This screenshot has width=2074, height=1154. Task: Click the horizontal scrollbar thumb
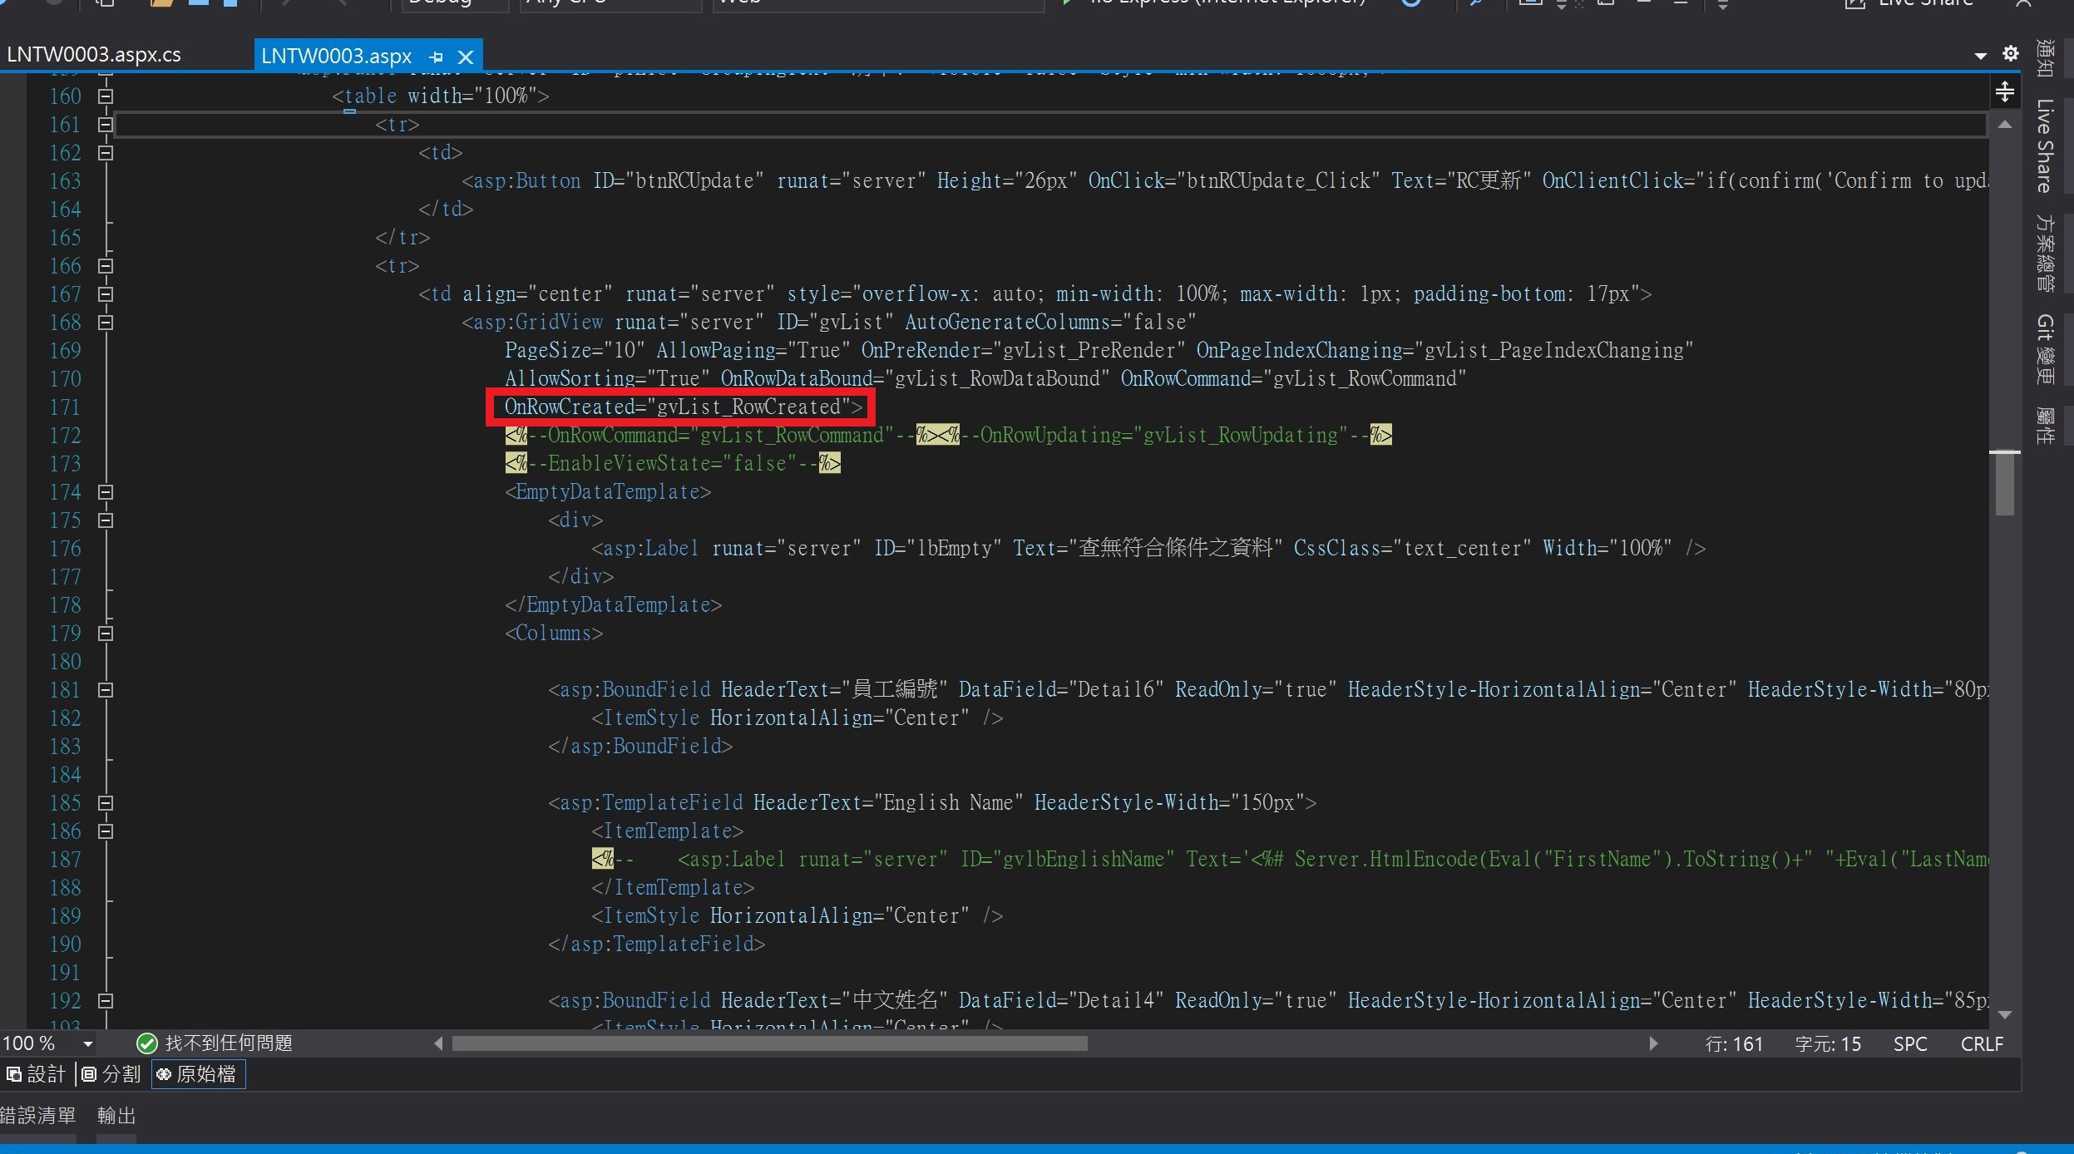point(769,1043)
